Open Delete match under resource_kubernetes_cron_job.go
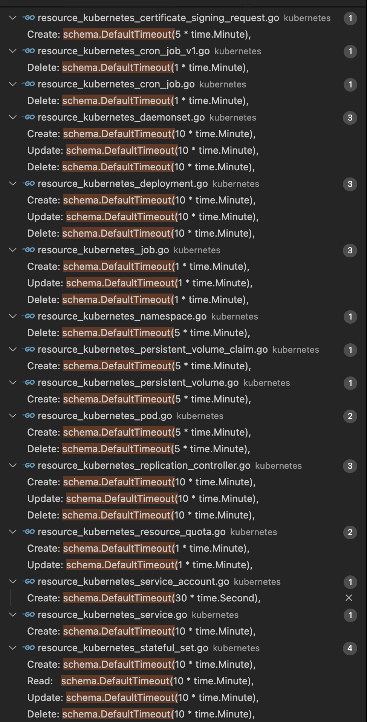The width and height of the screenshot is (367, 722). pos(138,101)
